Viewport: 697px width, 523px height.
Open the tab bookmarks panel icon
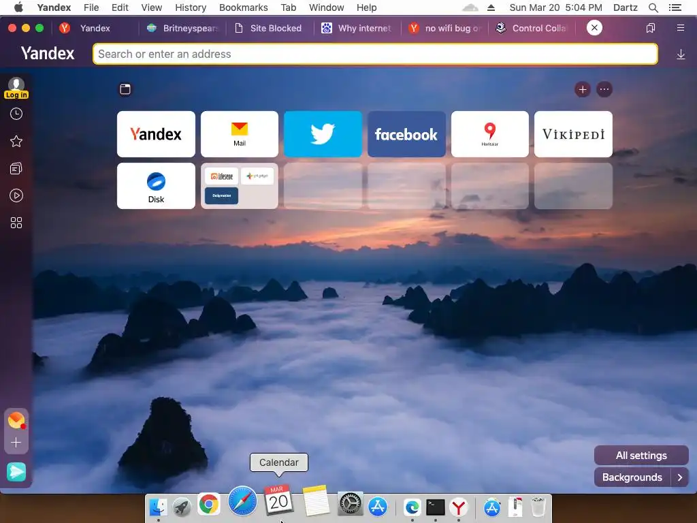click(650, 28)
